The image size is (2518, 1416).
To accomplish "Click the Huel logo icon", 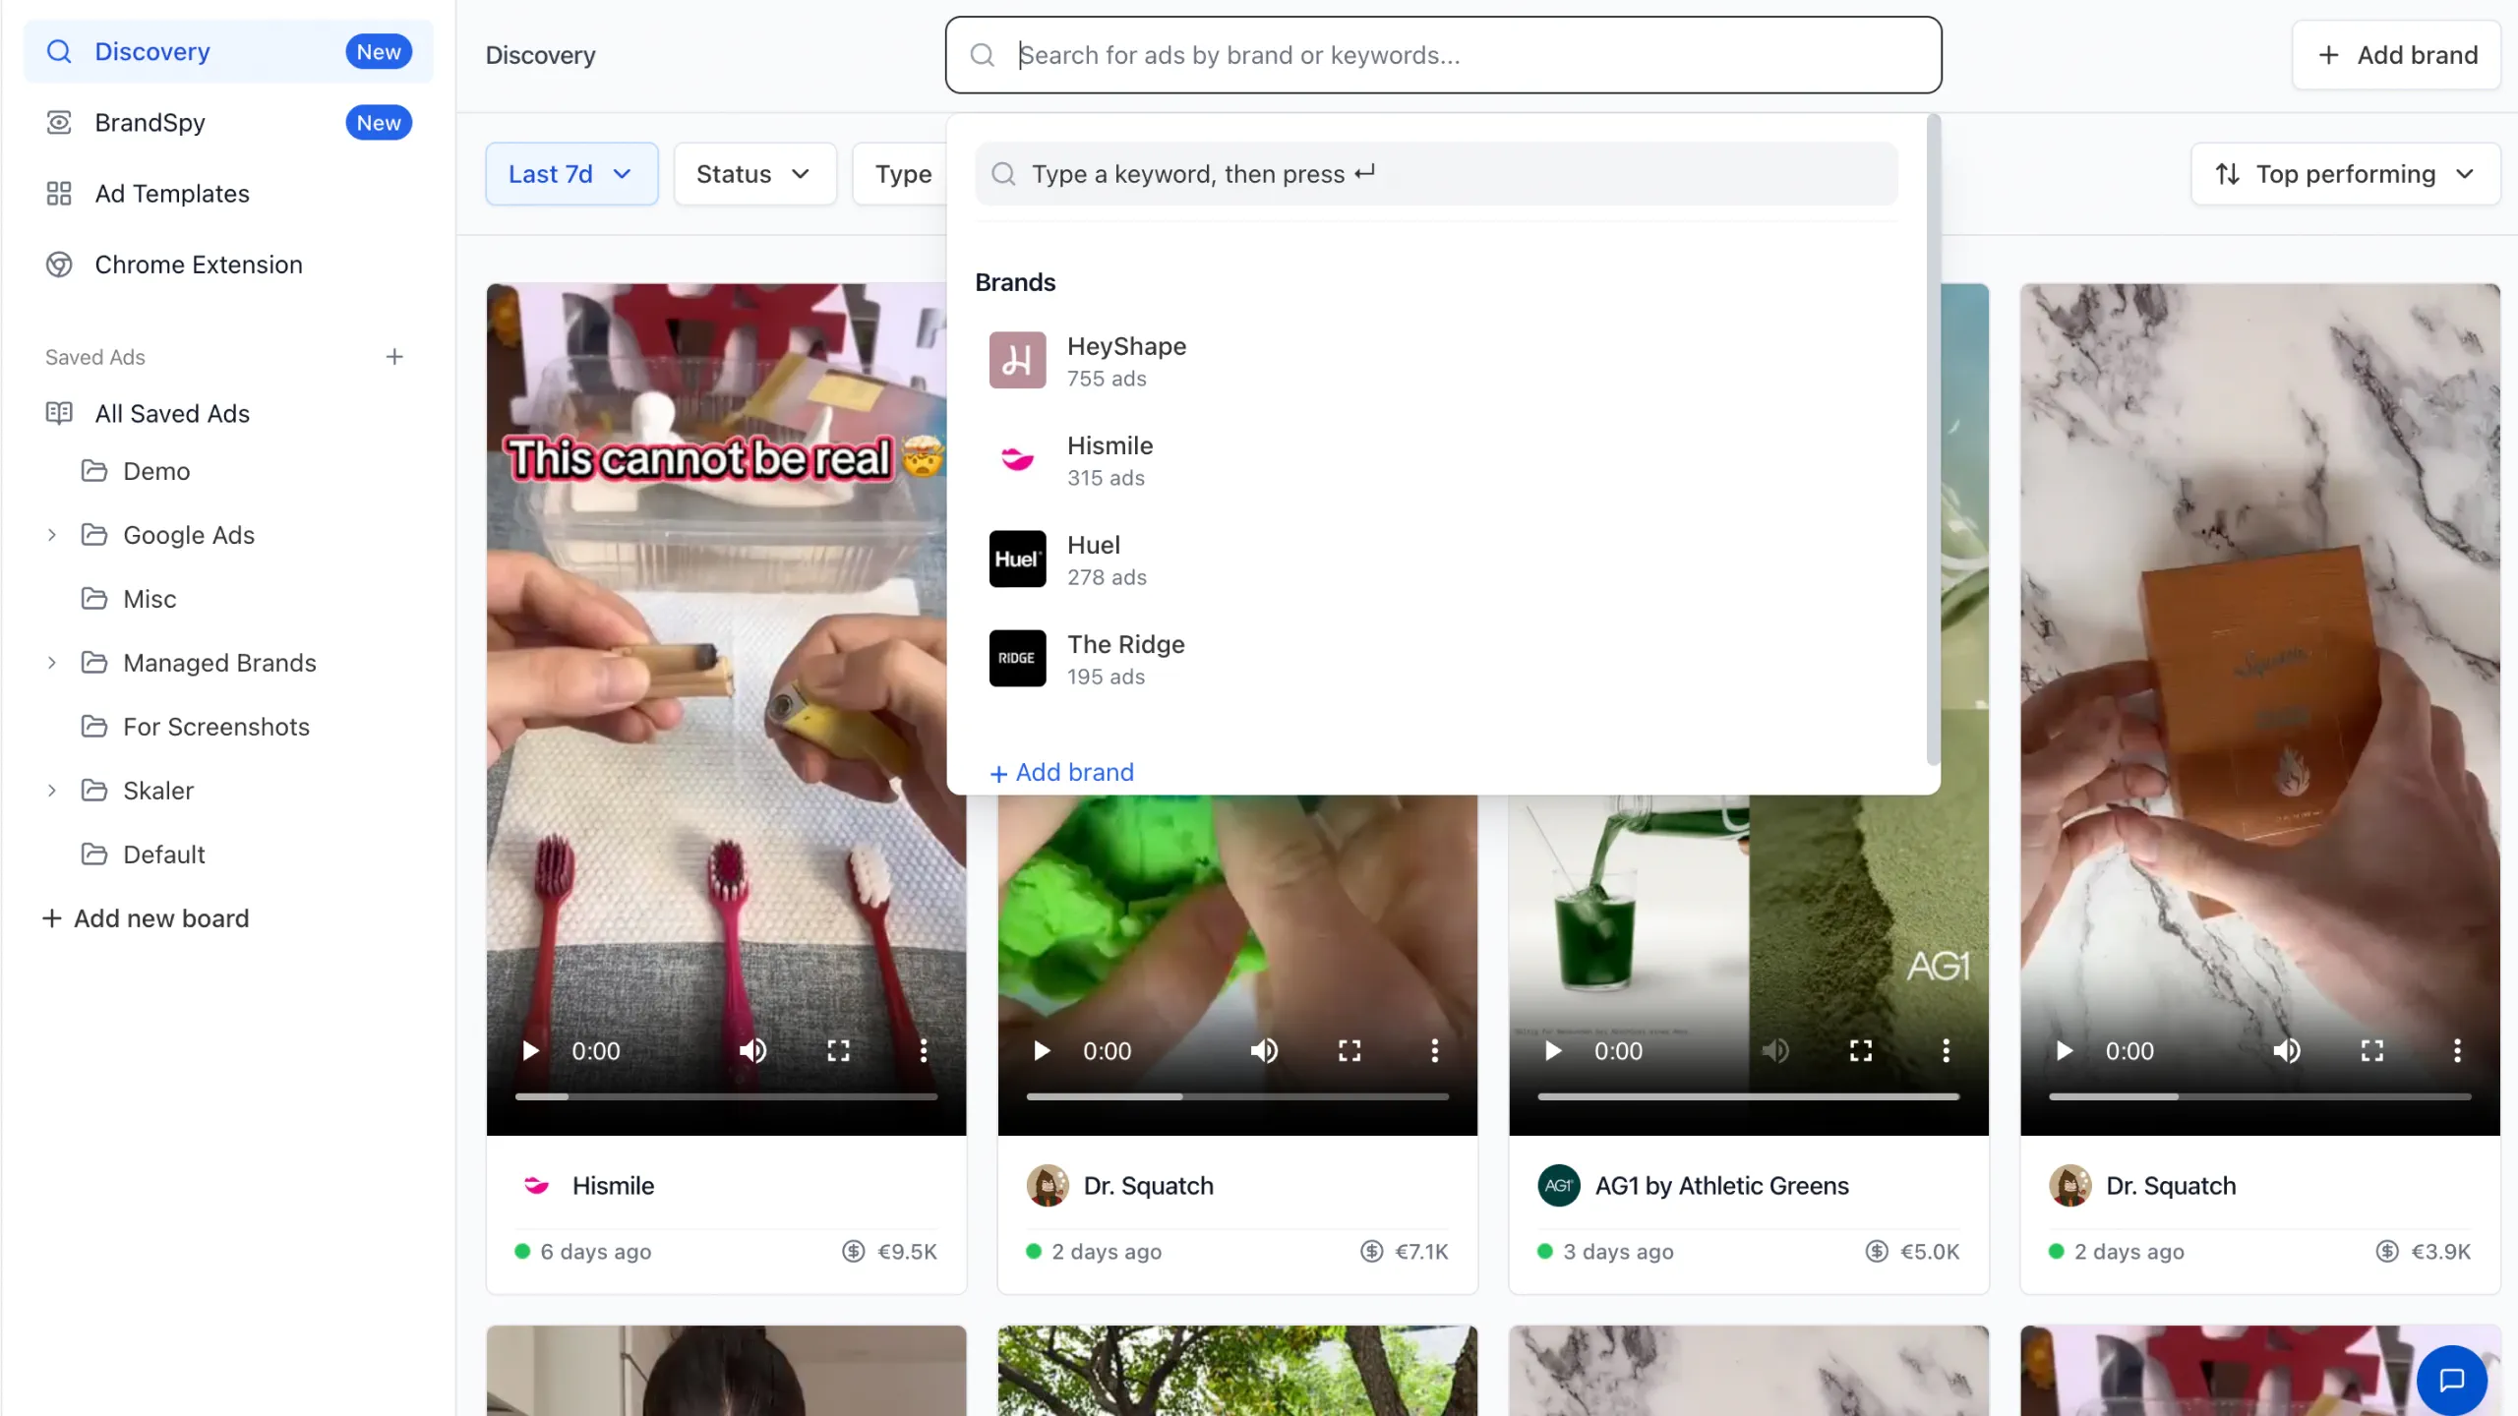I will 1017,559.
